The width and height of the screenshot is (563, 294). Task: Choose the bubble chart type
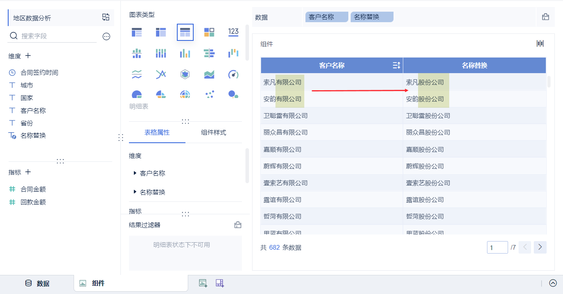pos(233,94)
